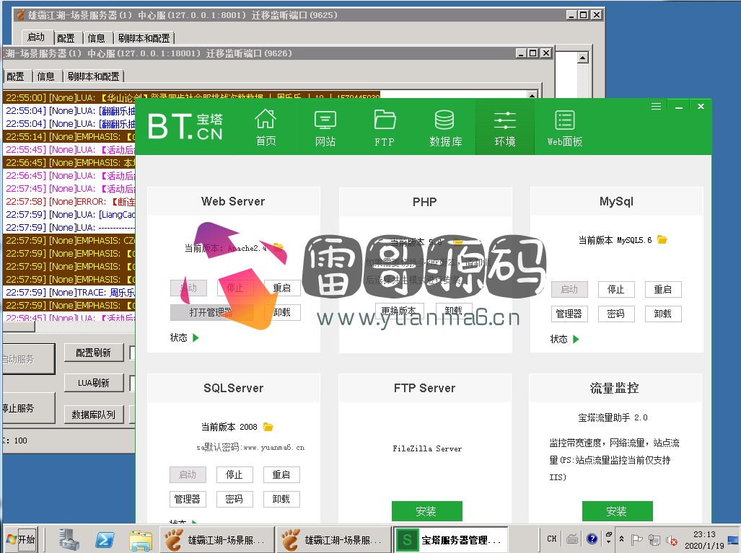Launch Server Manager from the taskbar
Screen dimensions: 741x553
(x=69, y=539)
